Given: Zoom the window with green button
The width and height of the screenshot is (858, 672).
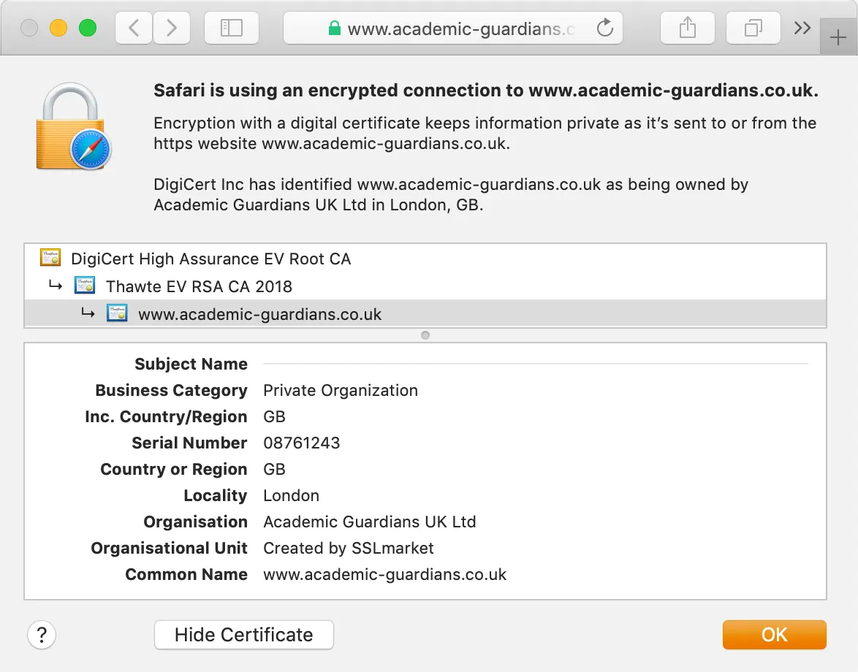Looking at the screenshot, I should coord(88,28).
